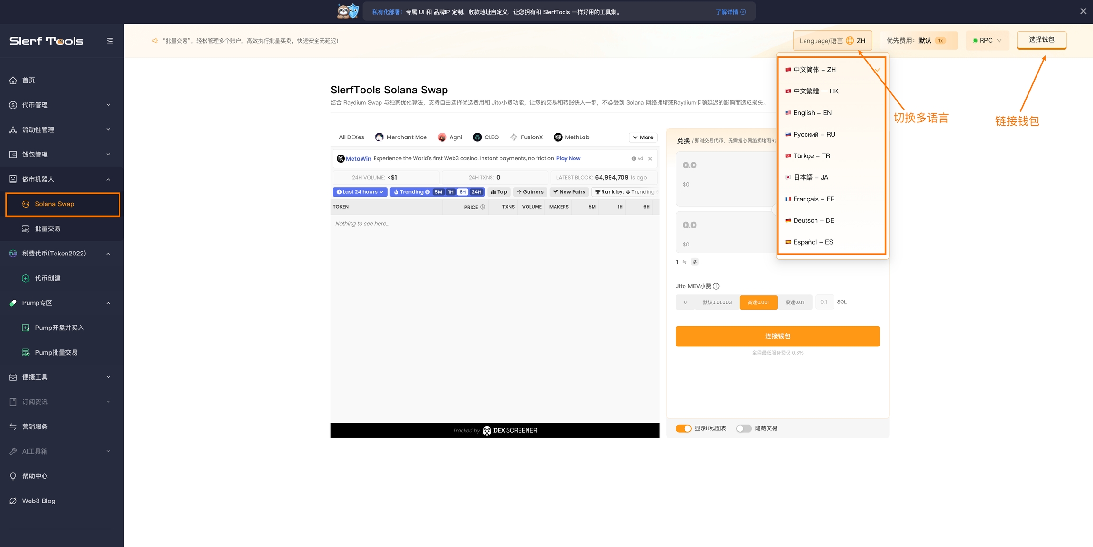The width and height of the screenshot is (1093, 547).
Task: Toggle off 显示K线图表 switch
Action: pos(683,428)
